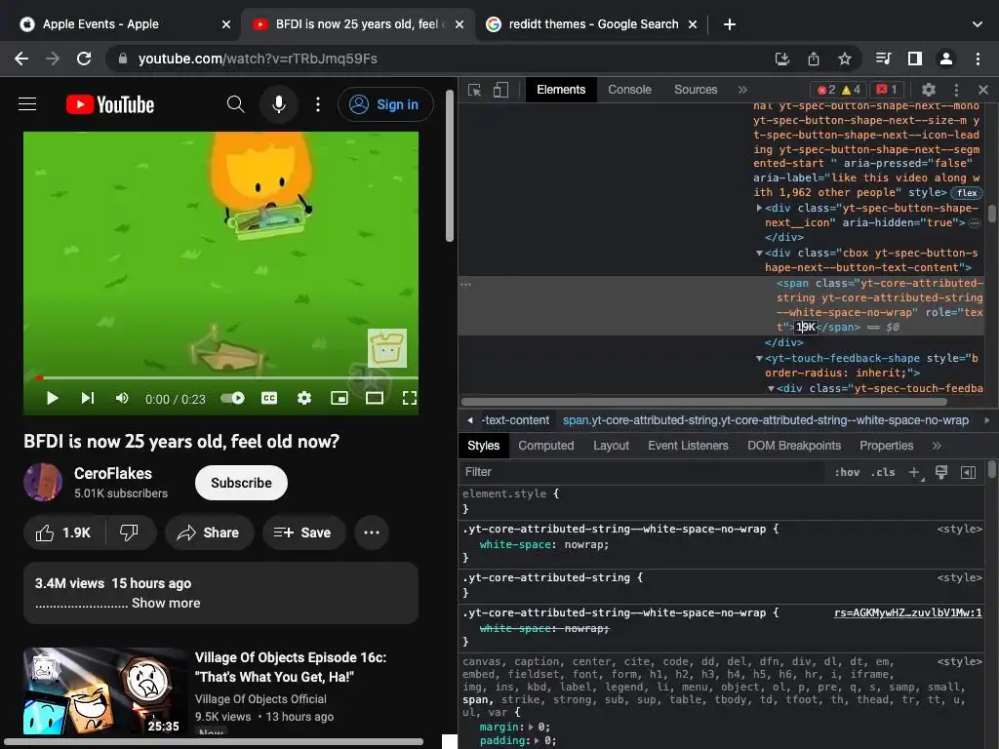Dislike the video
This screenshot has width=999, height=749.
pos(130,532)
